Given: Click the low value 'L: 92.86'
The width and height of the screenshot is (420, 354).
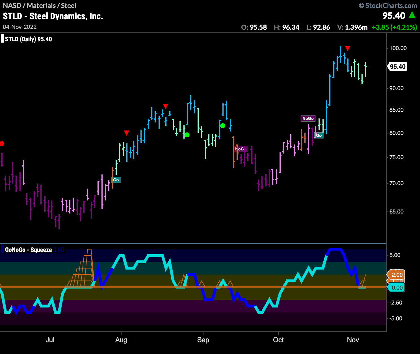Looking at the screenshot, I should coord(318,27).
